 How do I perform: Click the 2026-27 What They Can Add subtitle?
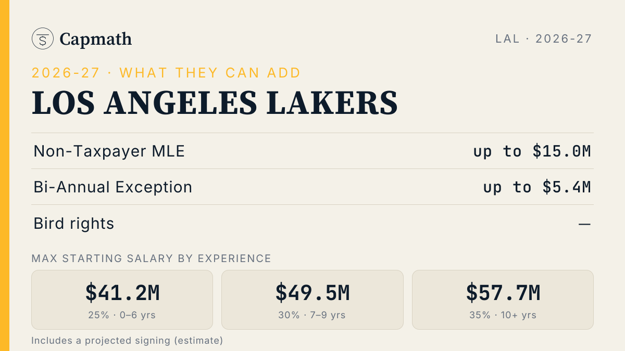166,72
